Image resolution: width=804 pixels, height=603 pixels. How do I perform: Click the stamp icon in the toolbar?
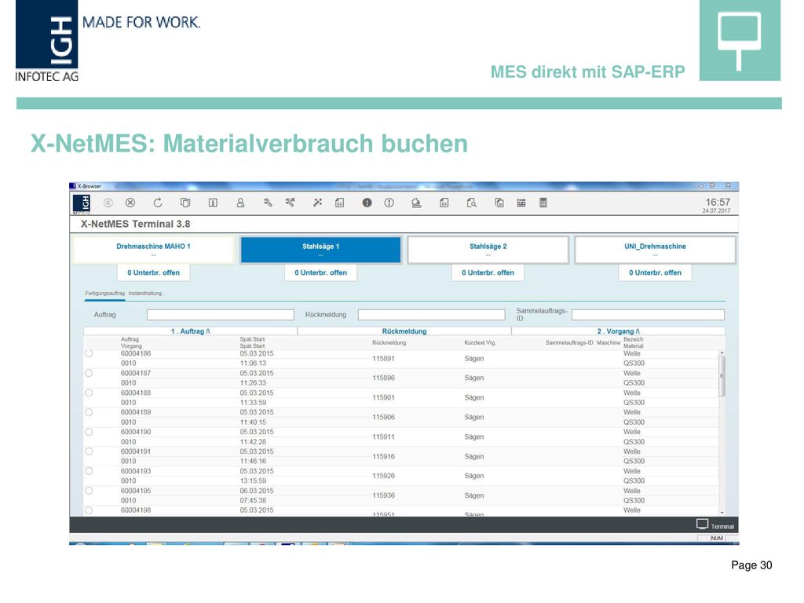pos(416,203)
